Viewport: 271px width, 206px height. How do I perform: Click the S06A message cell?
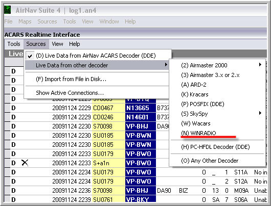click(241, 199)
